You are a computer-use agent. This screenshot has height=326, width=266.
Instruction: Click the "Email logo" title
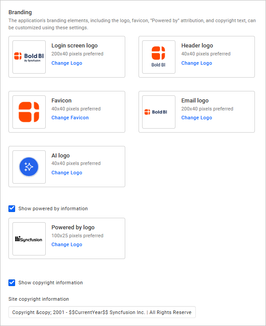click(195, 100)
